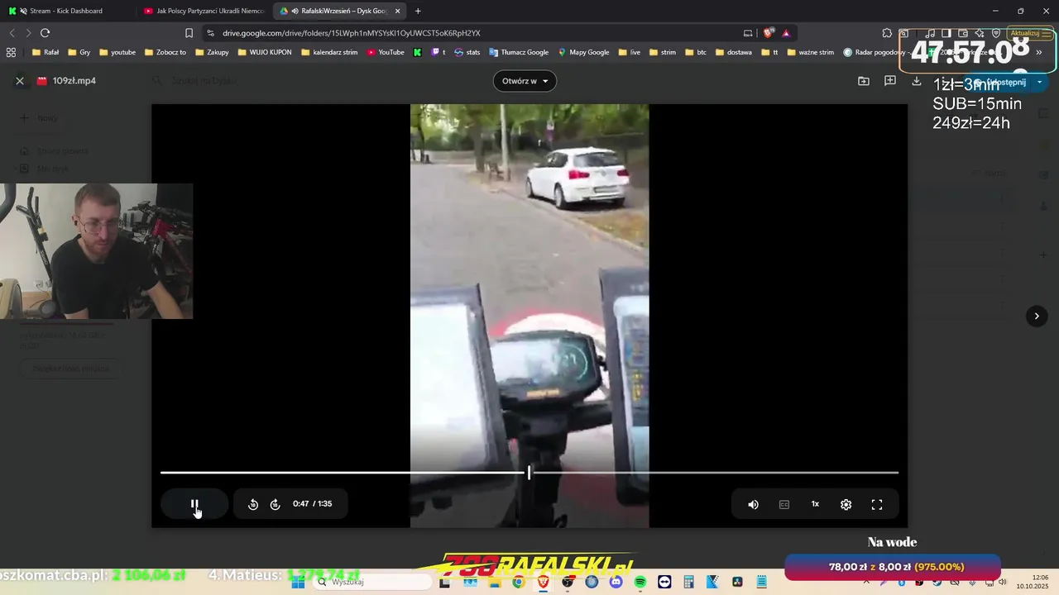Switch to Jak Polscy Partyzanci tab
This screenshot has height=595, width=1059.
click(x=203, y=11)
